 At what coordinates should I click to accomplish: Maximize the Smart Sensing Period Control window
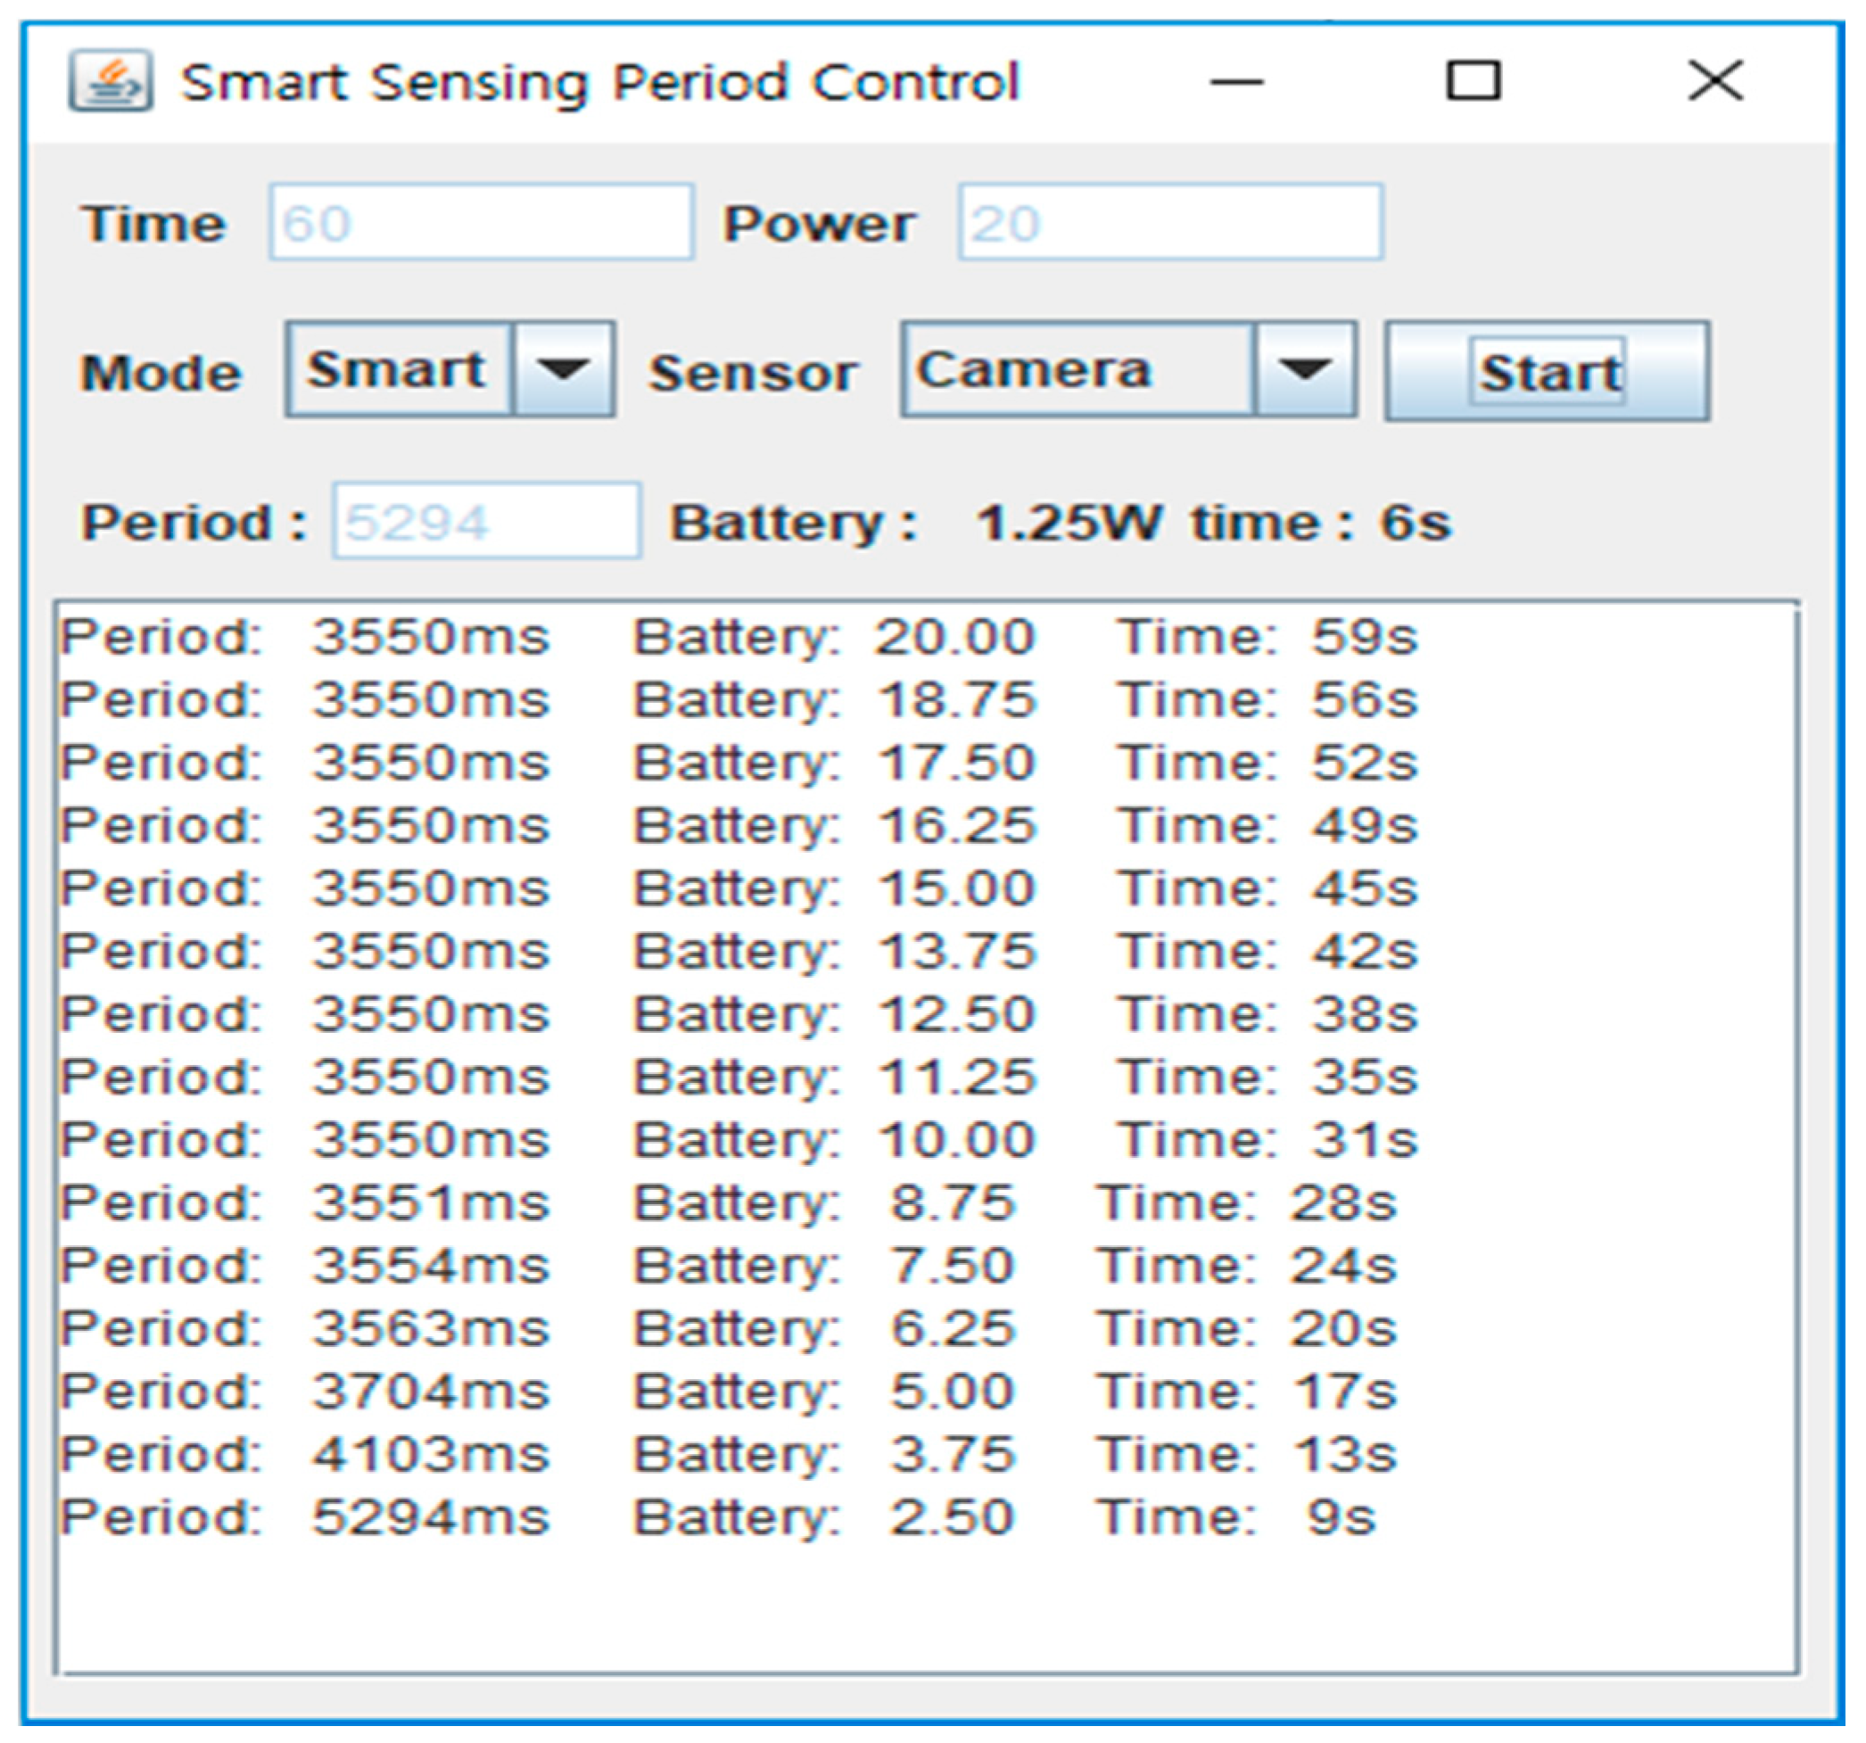pos(1473,80)
